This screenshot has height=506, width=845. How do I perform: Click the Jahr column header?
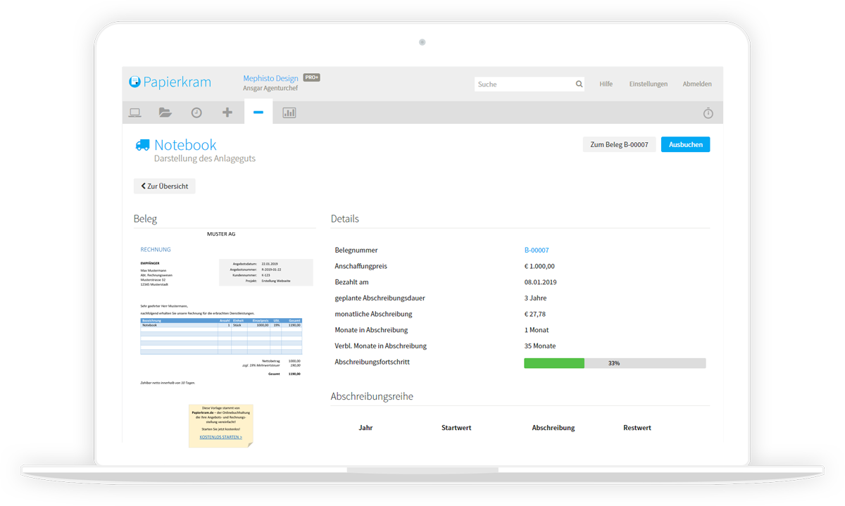point(365,427)
